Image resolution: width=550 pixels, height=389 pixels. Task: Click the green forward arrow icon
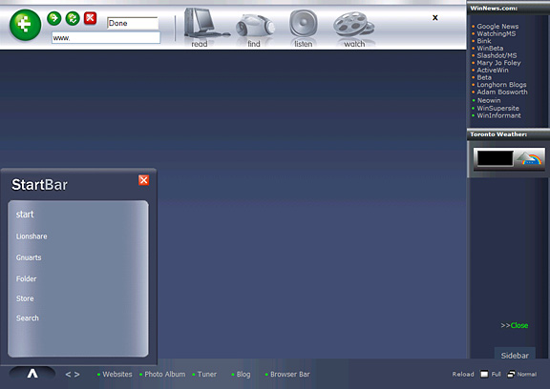coord(54,18)
